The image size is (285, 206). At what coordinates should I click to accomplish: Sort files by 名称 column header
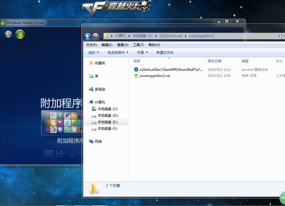(x=137, y=61)
